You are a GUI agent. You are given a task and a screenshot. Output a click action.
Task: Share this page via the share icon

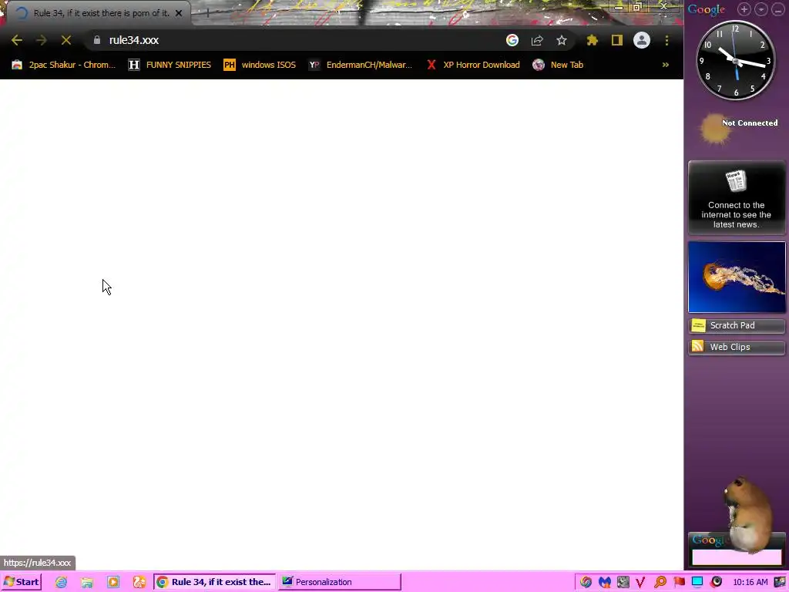(537, 40)
